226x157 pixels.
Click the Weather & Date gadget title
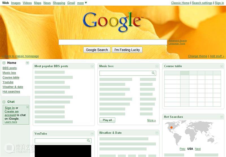[x=110, y=133]
